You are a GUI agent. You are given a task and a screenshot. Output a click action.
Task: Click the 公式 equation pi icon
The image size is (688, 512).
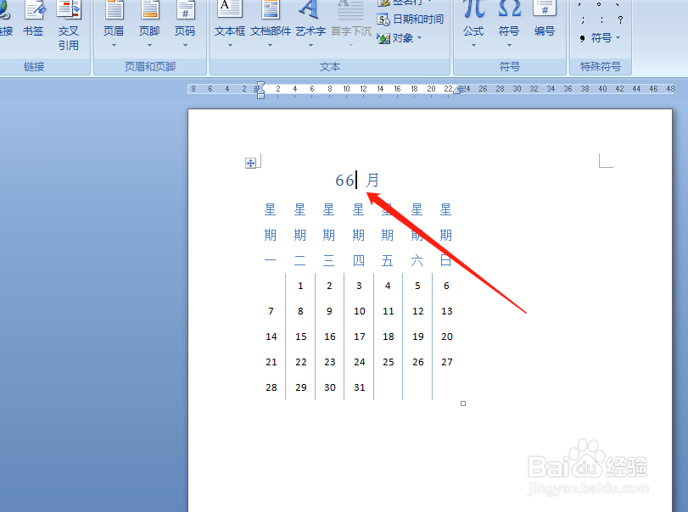473,8
